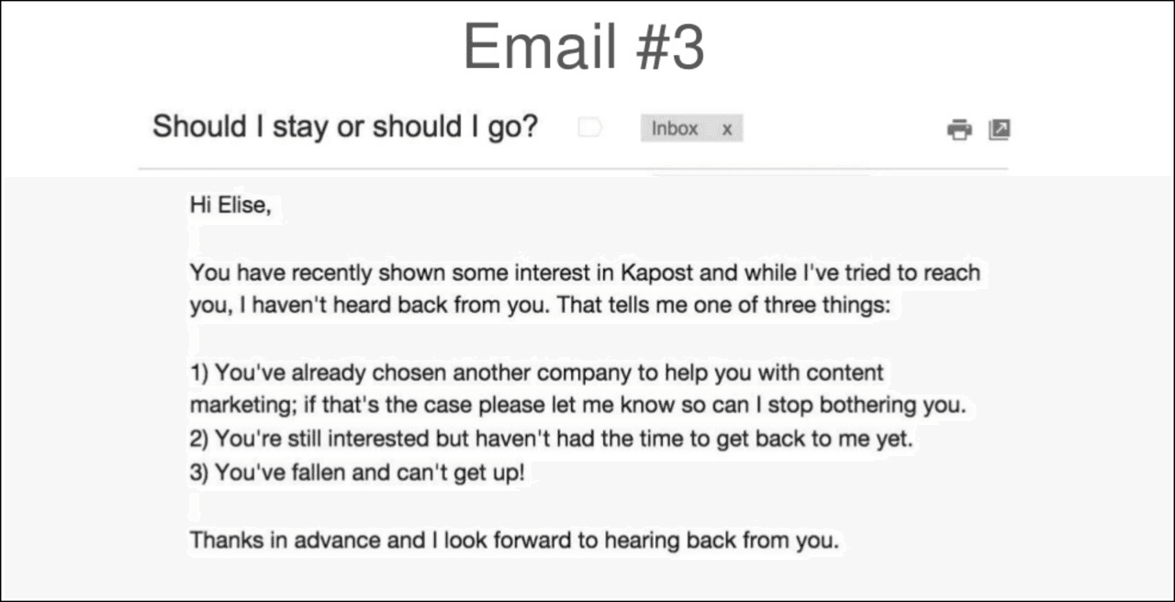Screen dimensions: 1175x602
Task: Click the "Email #3" slide title
Action: click(x=584, y=46)
